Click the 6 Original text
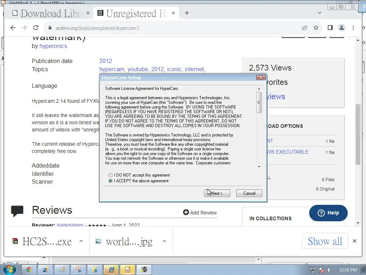The image size is (366, 275). point(325,189)
